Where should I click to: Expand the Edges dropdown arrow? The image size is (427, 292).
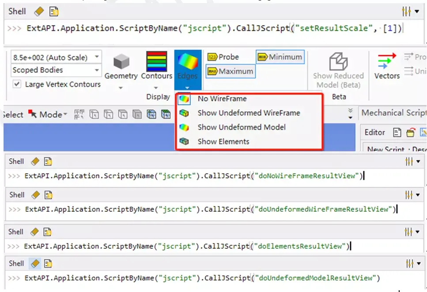pyautogui.click(x=187, y=88)
